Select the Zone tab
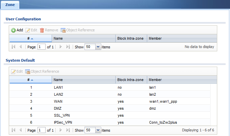 [10, 5]
